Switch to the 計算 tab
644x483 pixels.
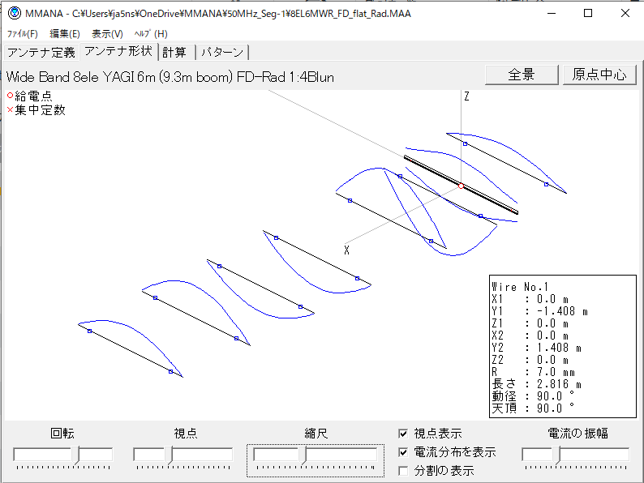coord(174,53)
